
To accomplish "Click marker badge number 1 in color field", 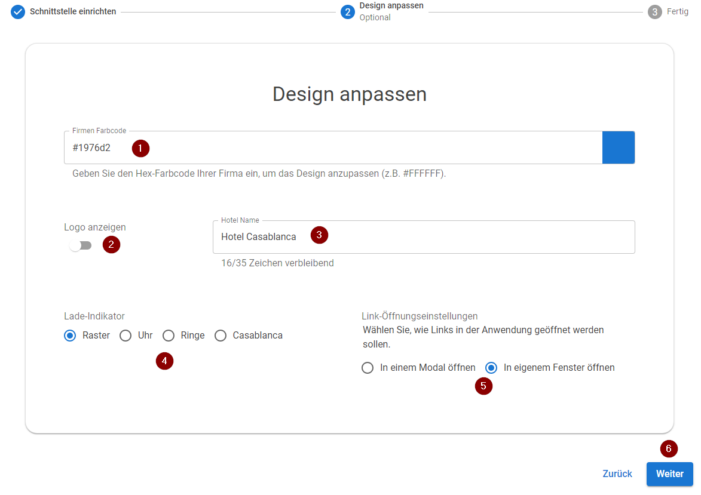I will click(x=140, y=148).
